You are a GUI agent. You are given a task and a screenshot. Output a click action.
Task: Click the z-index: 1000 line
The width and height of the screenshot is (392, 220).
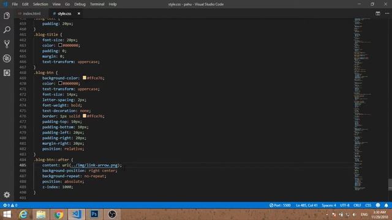coord(58,187)
